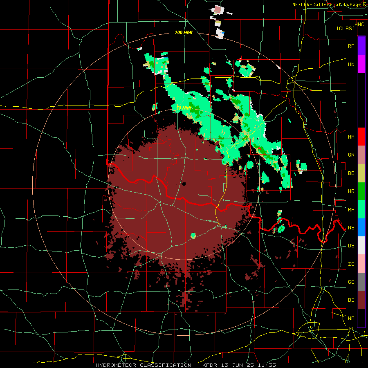Image resolution: width=368 pixels, height=368 pixels.
Task: Click the BI legend label
Action: 351,300
